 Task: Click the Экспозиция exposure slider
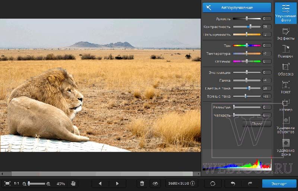point(247,72)
